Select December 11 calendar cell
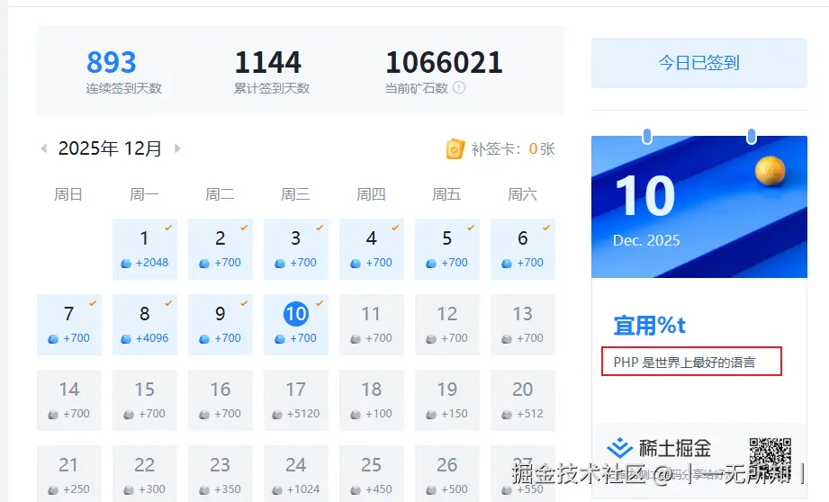The image size is (829, 502). (x=372, y=325)
